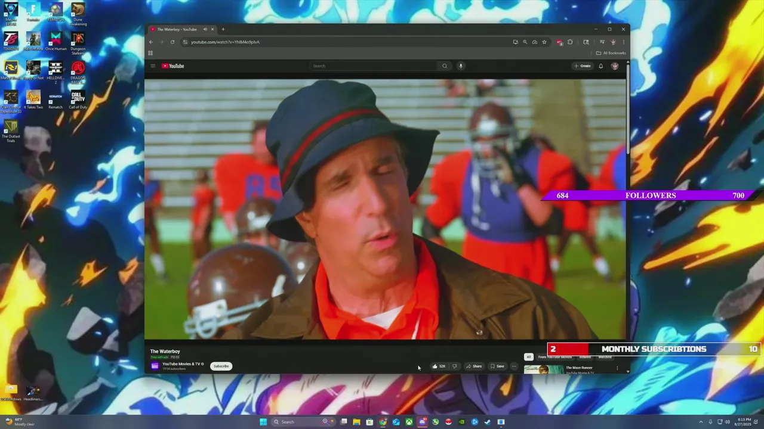This screenshot has height=429, width=764.
Task: Go to the YouTube home logo
Action: [173, 66]
